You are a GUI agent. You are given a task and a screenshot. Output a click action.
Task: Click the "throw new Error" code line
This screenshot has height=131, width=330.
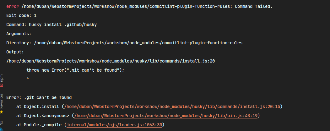[x=75, y=70]
